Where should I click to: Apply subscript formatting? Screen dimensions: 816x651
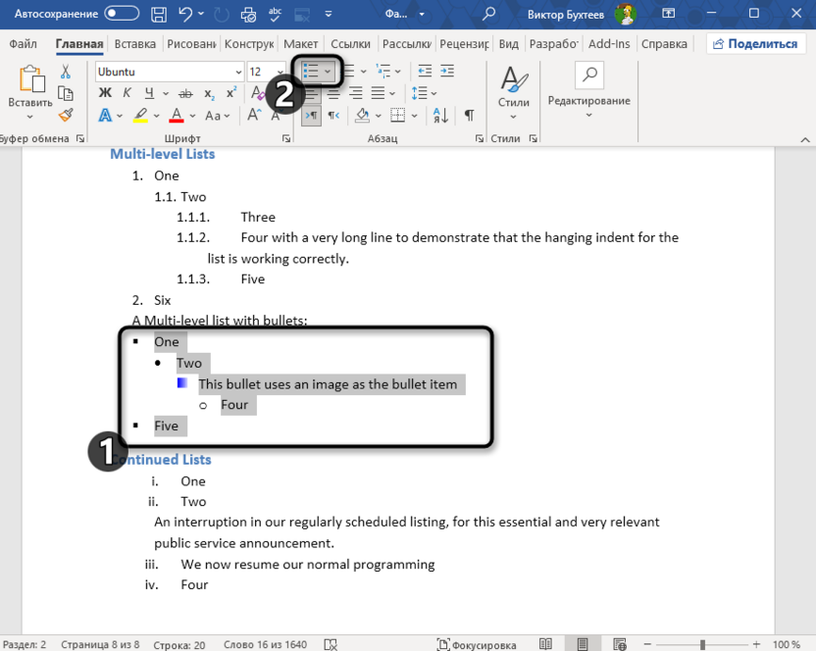click(x=209, y=94)
